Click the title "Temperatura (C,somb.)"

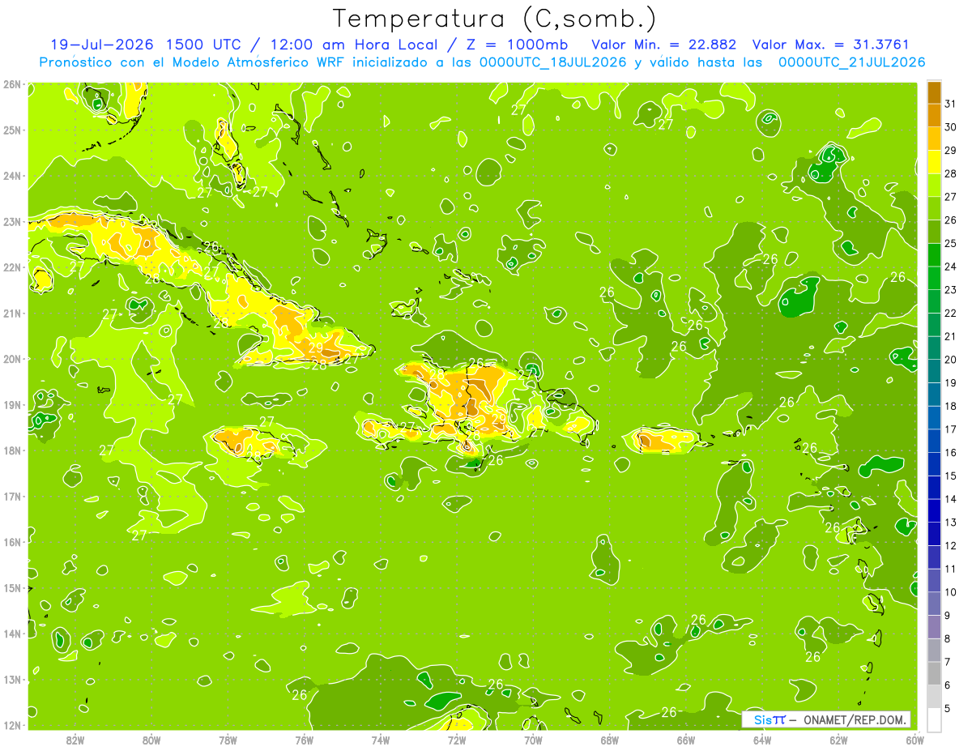pyautogui.click(x=494, y=18)
